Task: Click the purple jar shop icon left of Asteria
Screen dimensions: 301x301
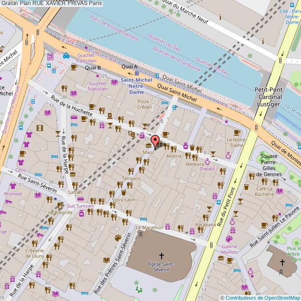Action: click(185, 145)
